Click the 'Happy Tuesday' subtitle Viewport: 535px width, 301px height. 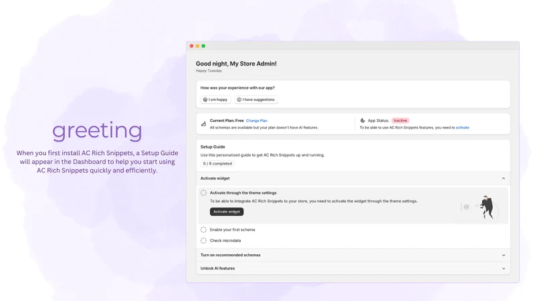[x=209, y=71]
